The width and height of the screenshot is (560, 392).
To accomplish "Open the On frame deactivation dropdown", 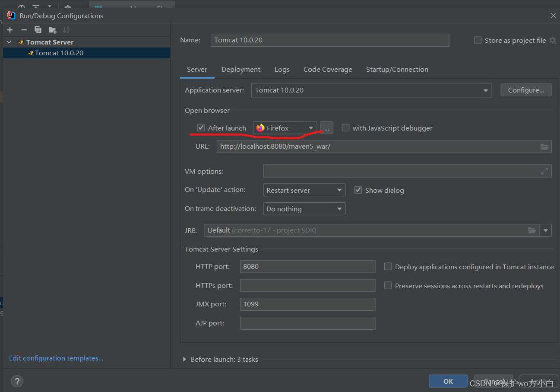I will [304, 209].
